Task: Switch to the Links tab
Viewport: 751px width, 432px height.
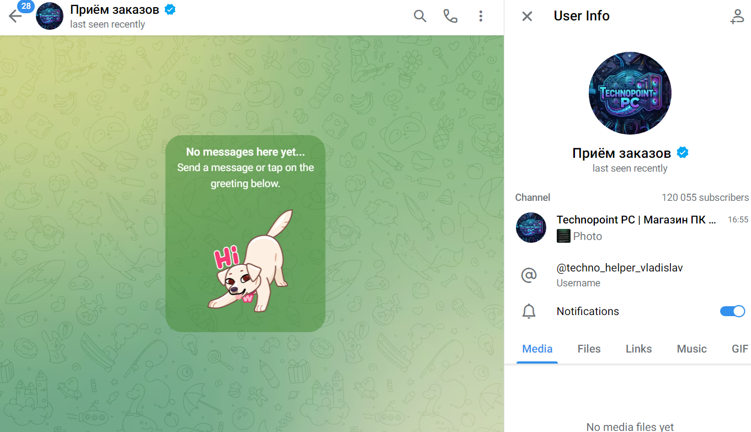Action: [638, 349]
